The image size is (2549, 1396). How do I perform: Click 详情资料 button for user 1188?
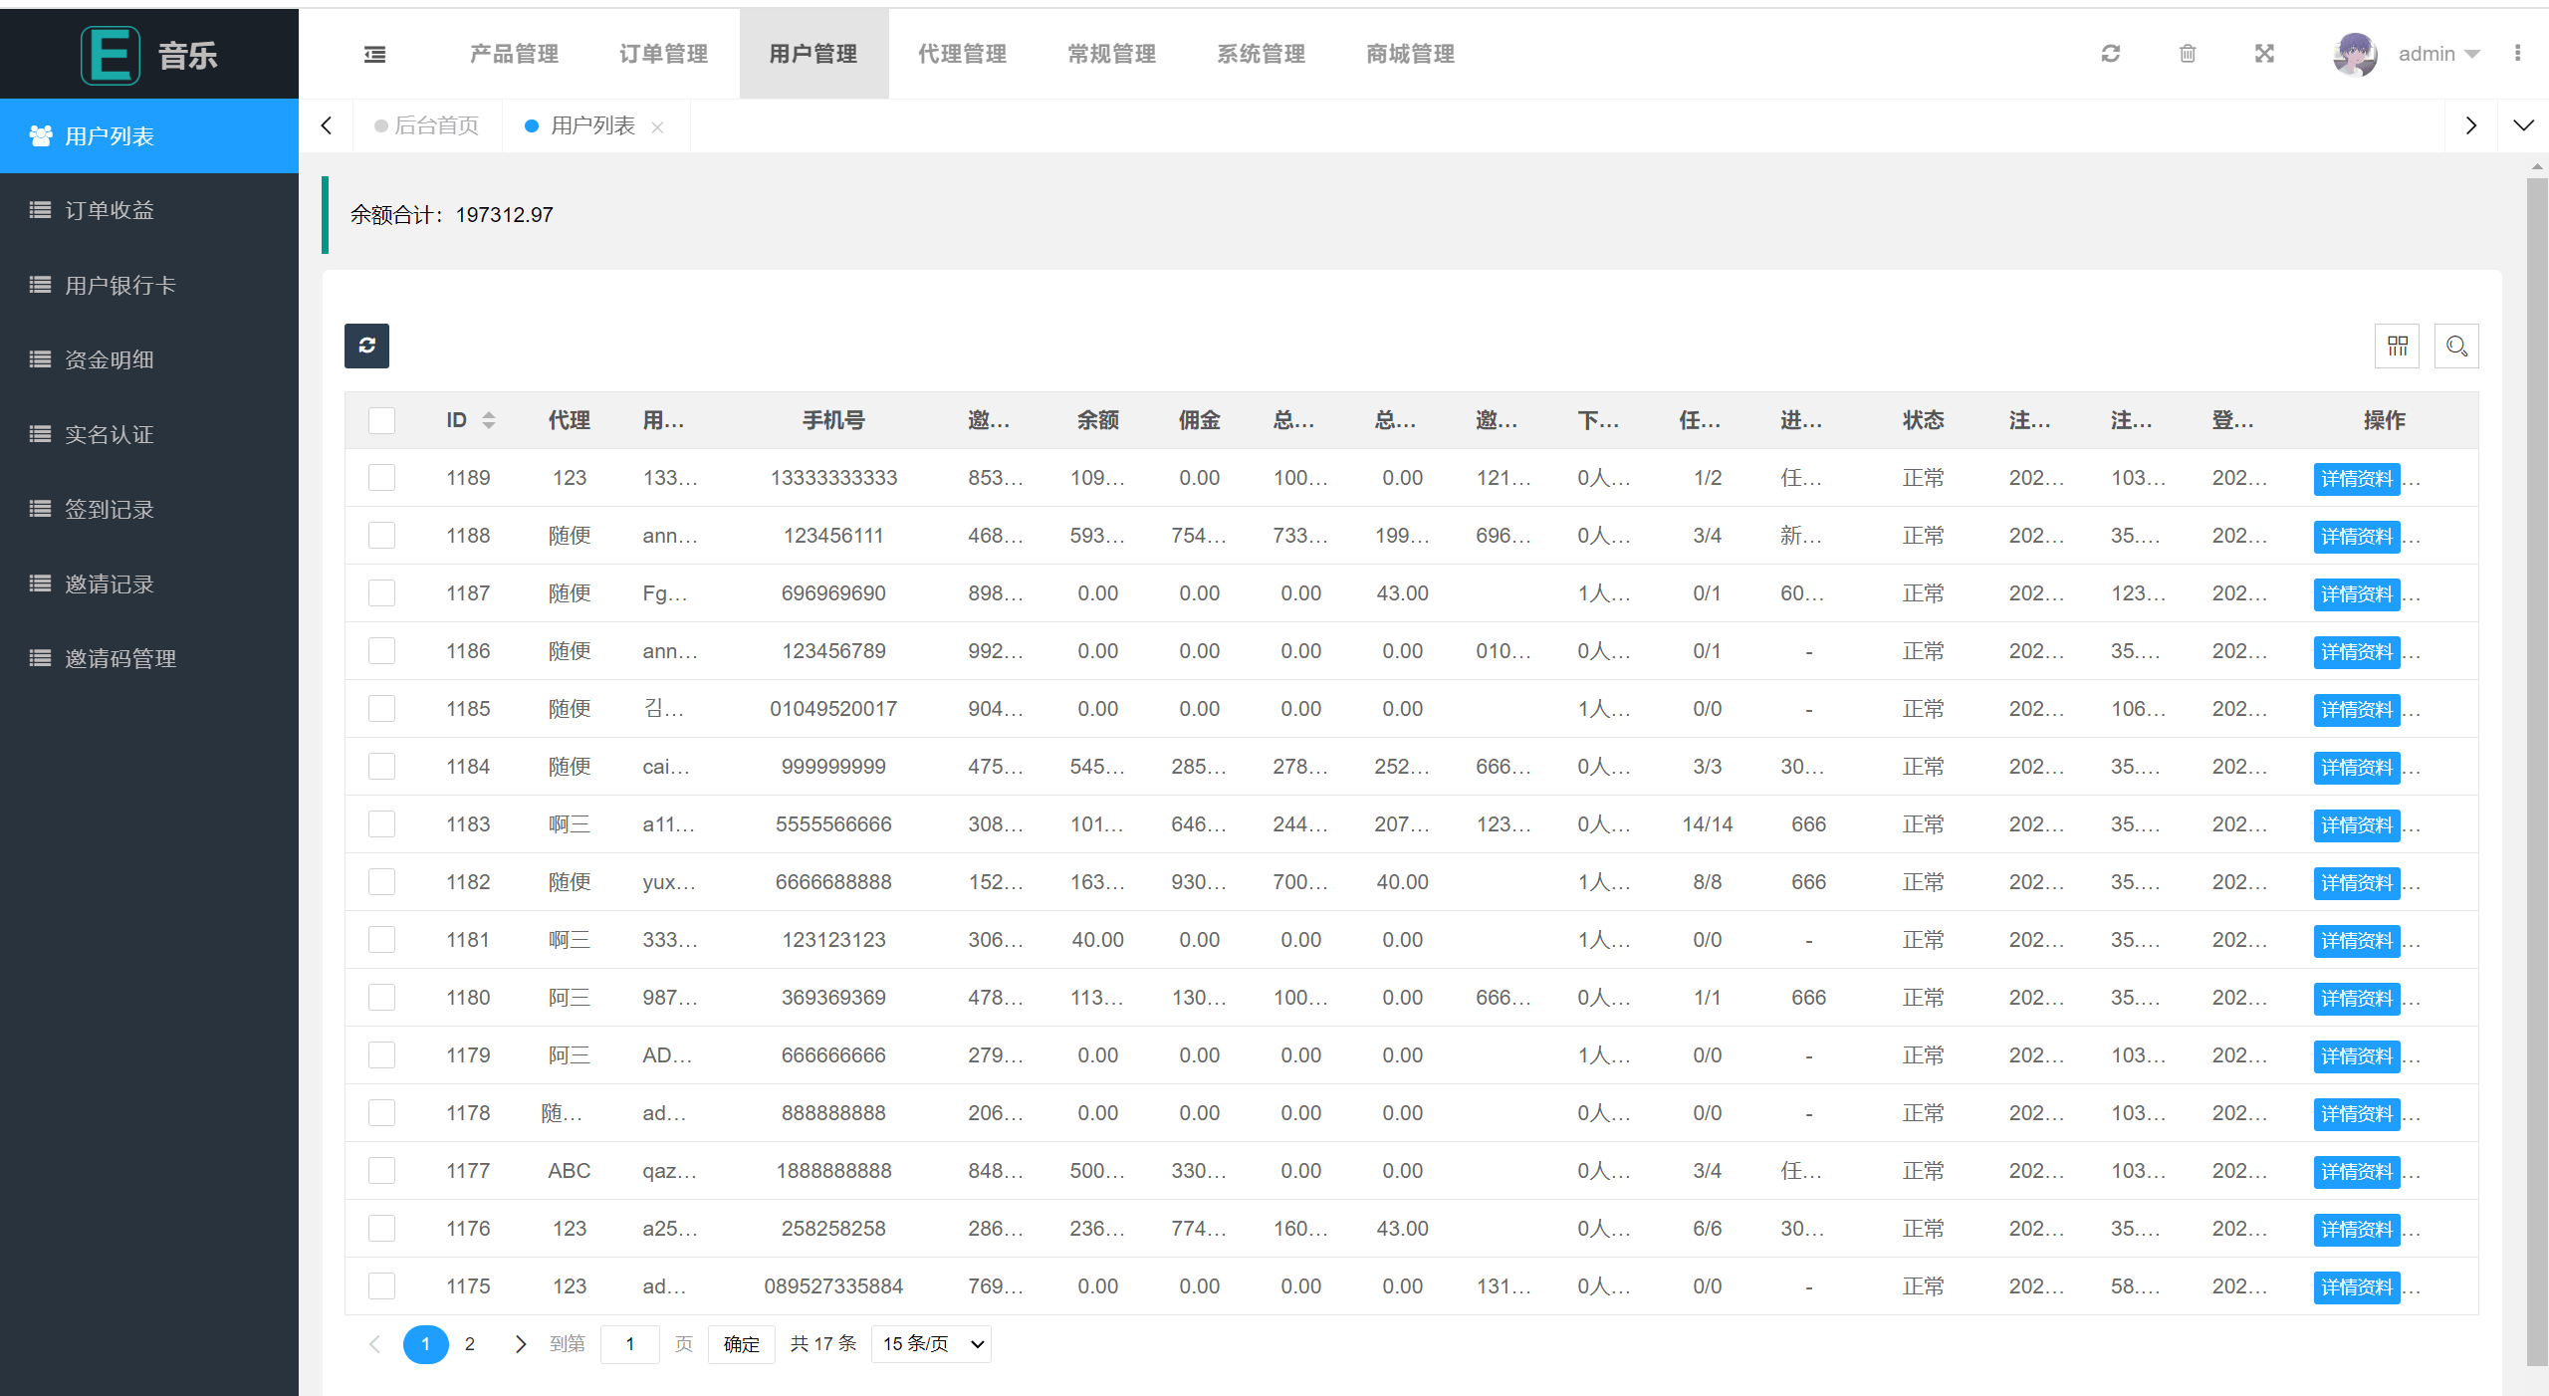pyautogui.click(x=2356, y=536)
